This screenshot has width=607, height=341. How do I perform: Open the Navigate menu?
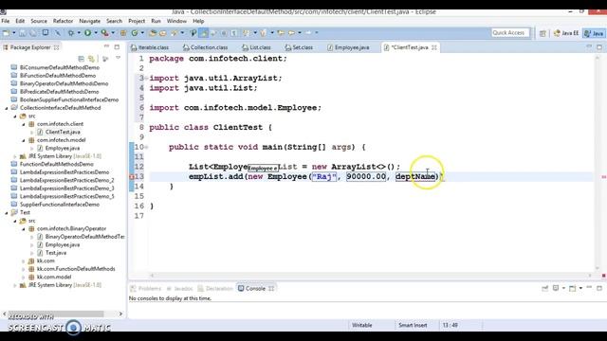click(89, 21)
